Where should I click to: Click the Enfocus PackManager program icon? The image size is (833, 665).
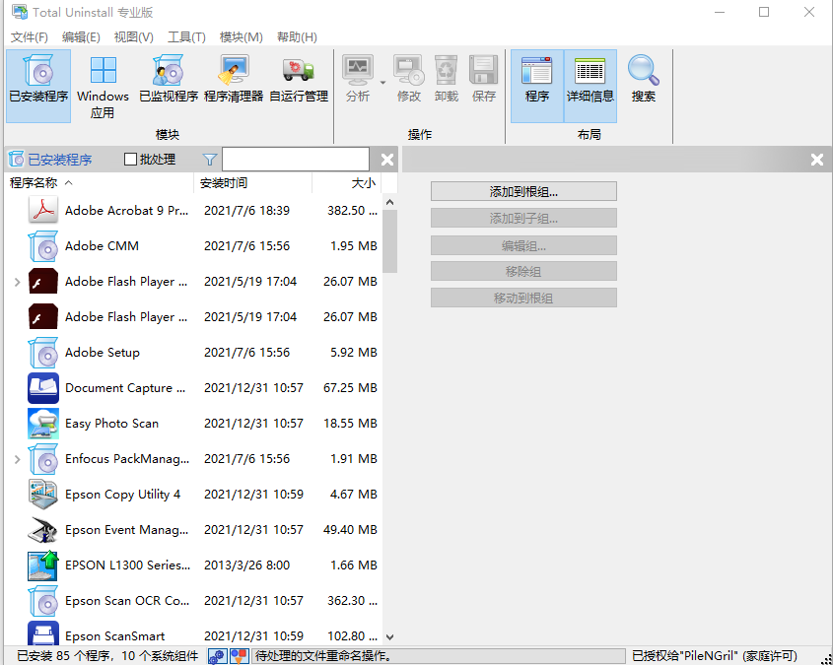(43, 459)
